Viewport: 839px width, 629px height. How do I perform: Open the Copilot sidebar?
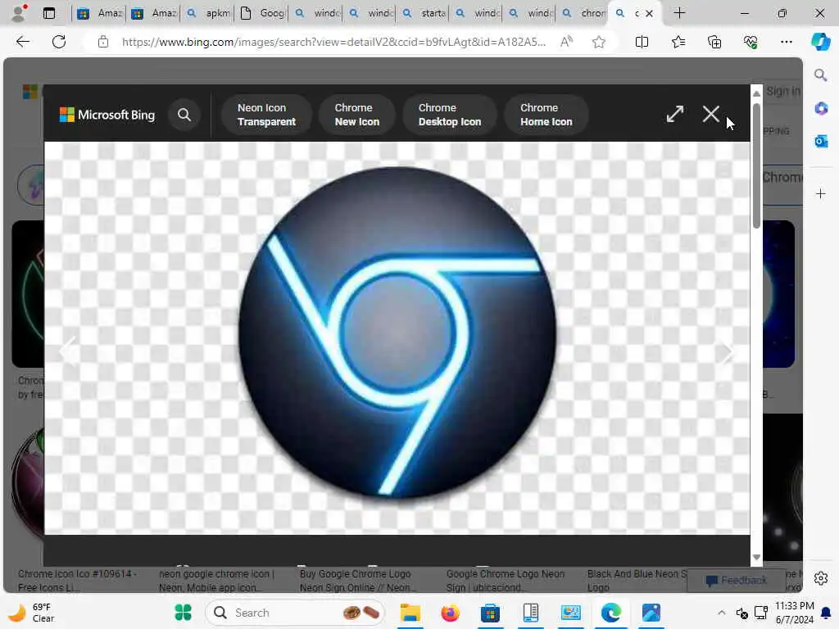point(820,42)
